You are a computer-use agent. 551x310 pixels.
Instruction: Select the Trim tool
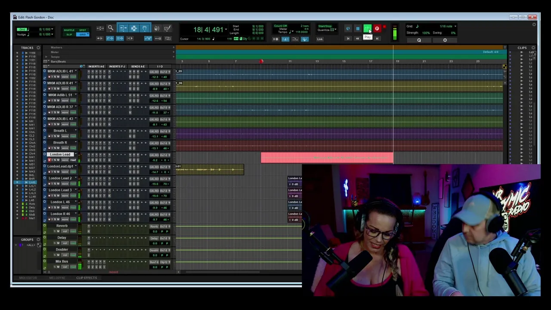pos(123,28)
